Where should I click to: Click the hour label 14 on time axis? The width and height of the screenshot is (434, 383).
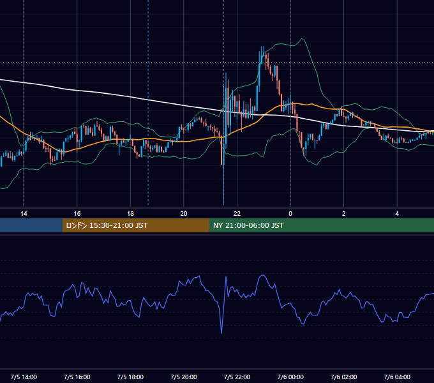click(x=24, y=214)
